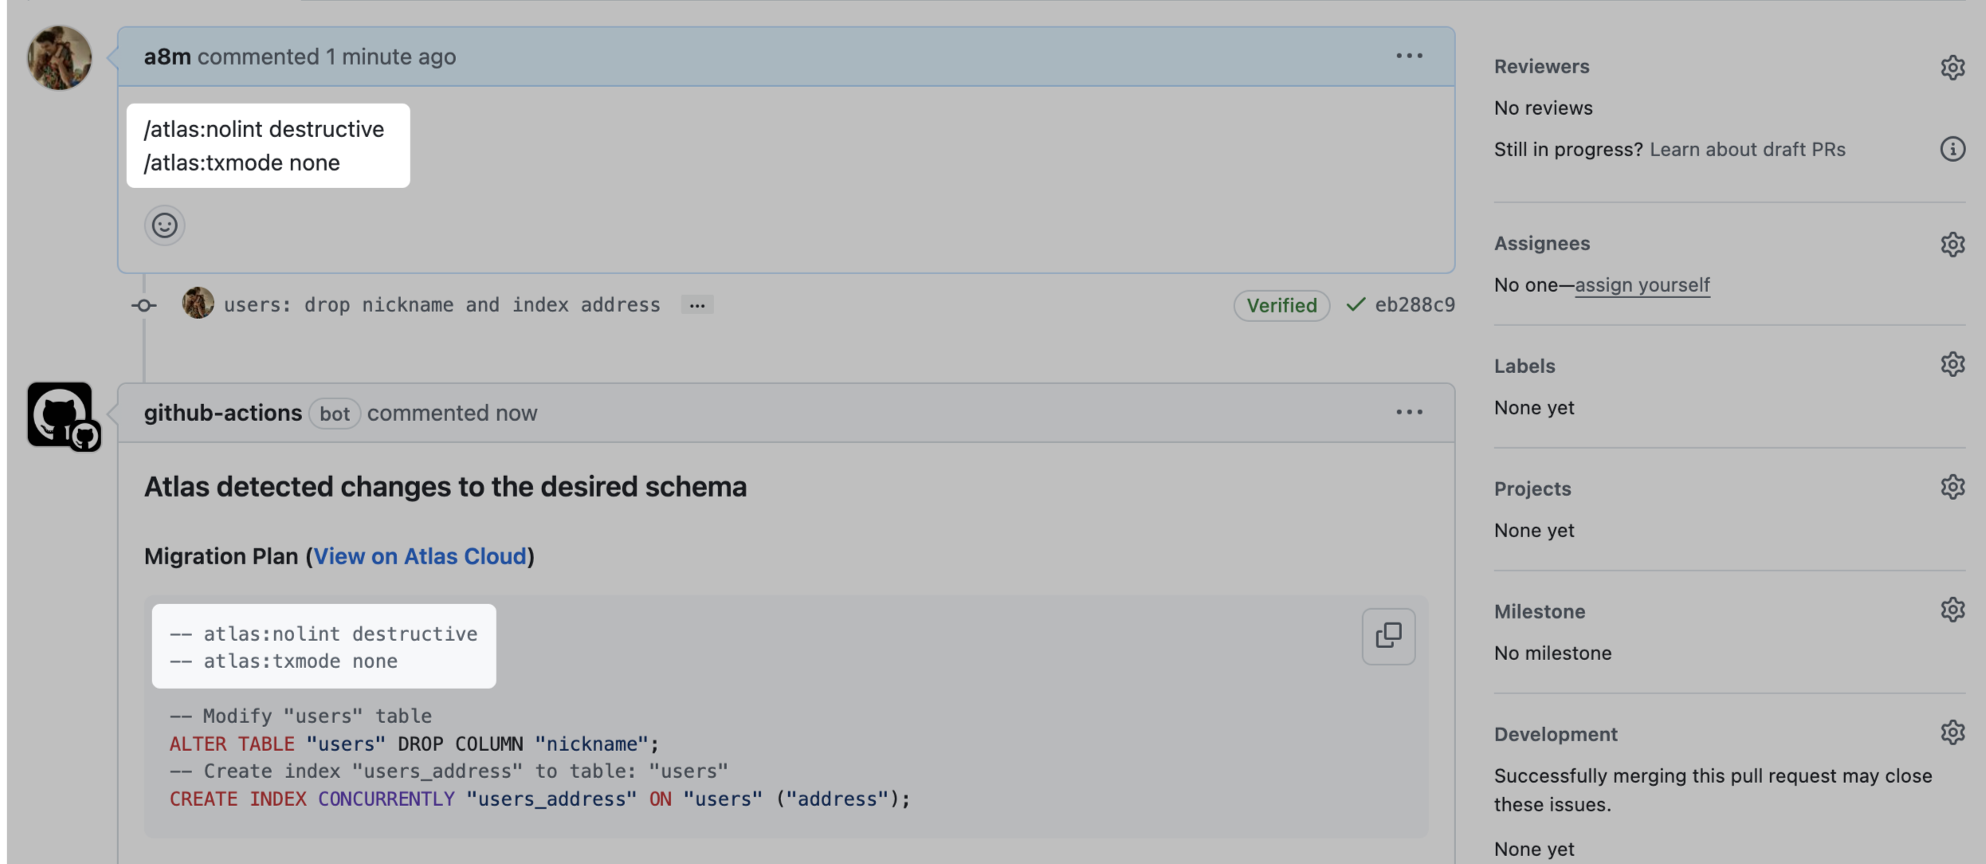Open the Labels settings gear

point(1953,364)
